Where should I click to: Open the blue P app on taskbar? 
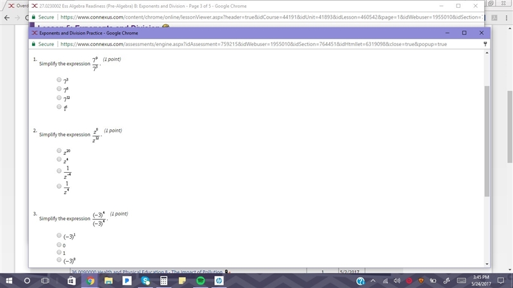point(127,281)
